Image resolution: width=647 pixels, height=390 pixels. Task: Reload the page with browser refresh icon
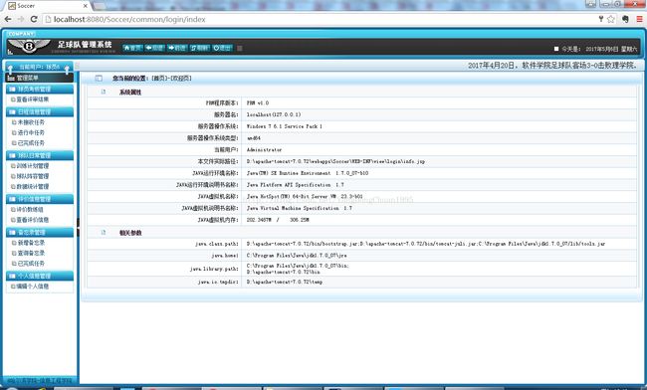34,19
